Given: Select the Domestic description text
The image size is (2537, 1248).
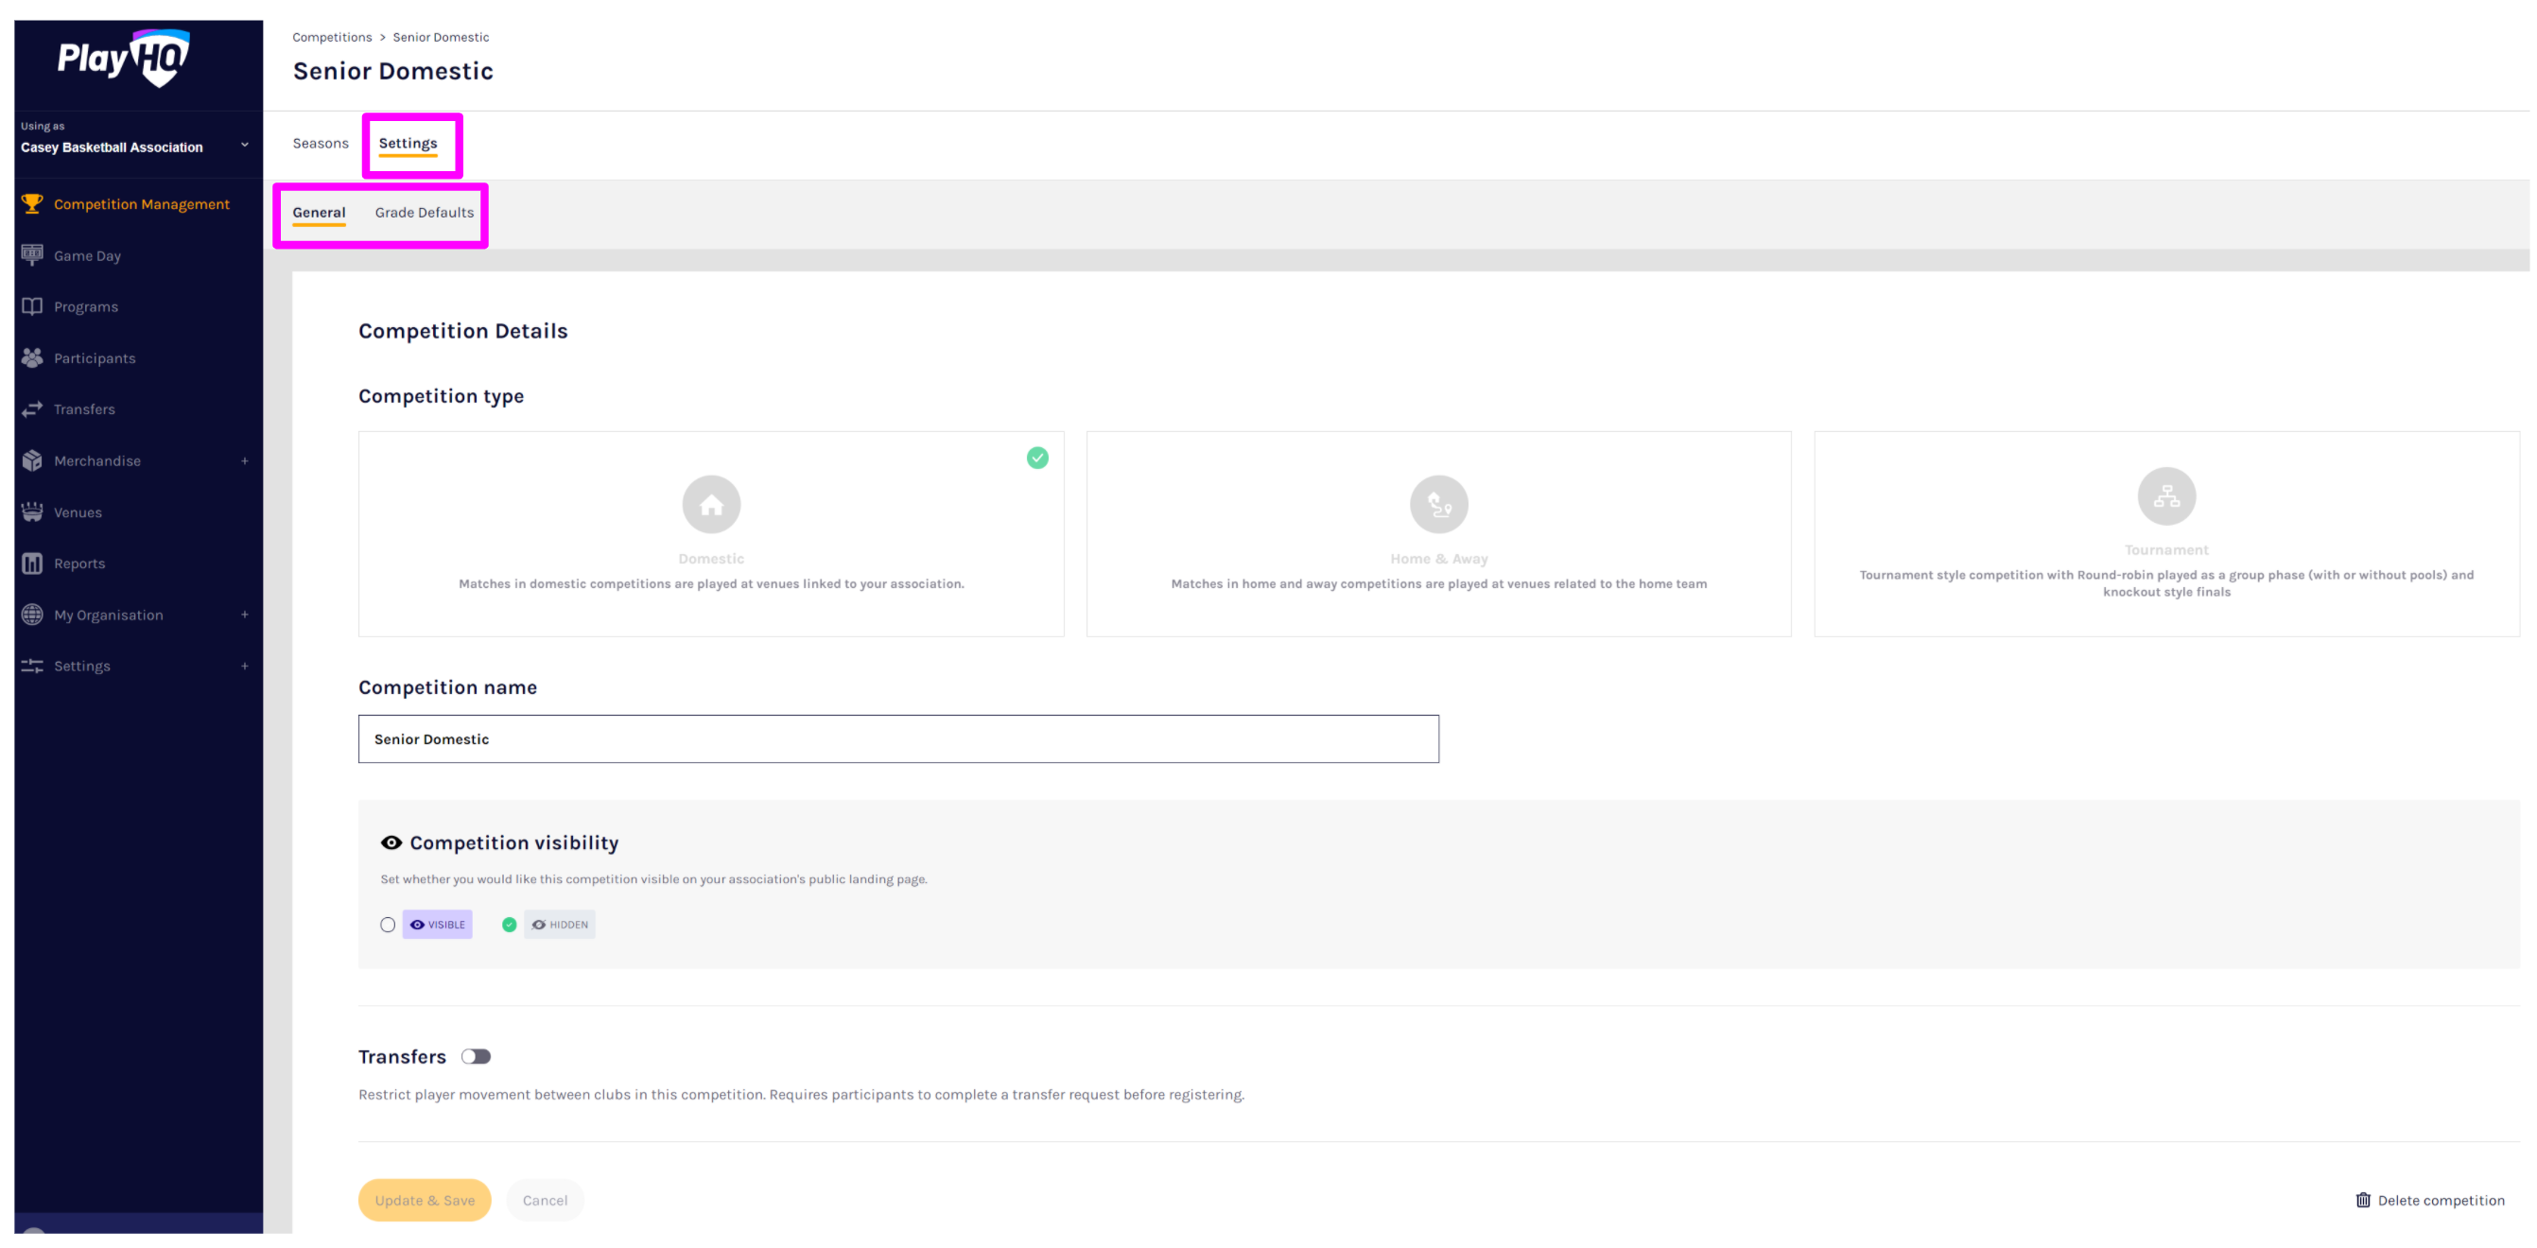Looking at the screenshot, I should (x=711, y=583).
